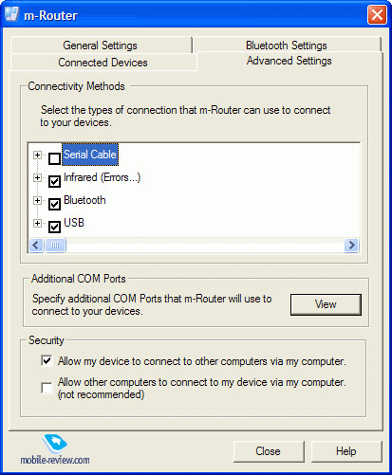The width and height of the screenshot is (392, 475).
Task: Click the horizontal scrollbar left arrow
Action: click(x=36, y=246)
